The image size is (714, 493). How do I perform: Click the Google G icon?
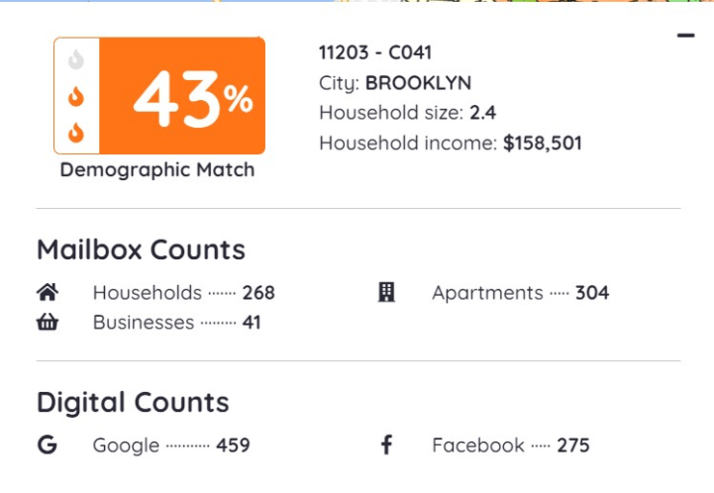(46, 445)
